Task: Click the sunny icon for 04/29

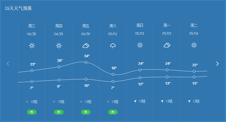Action: (x=59, y=46)
